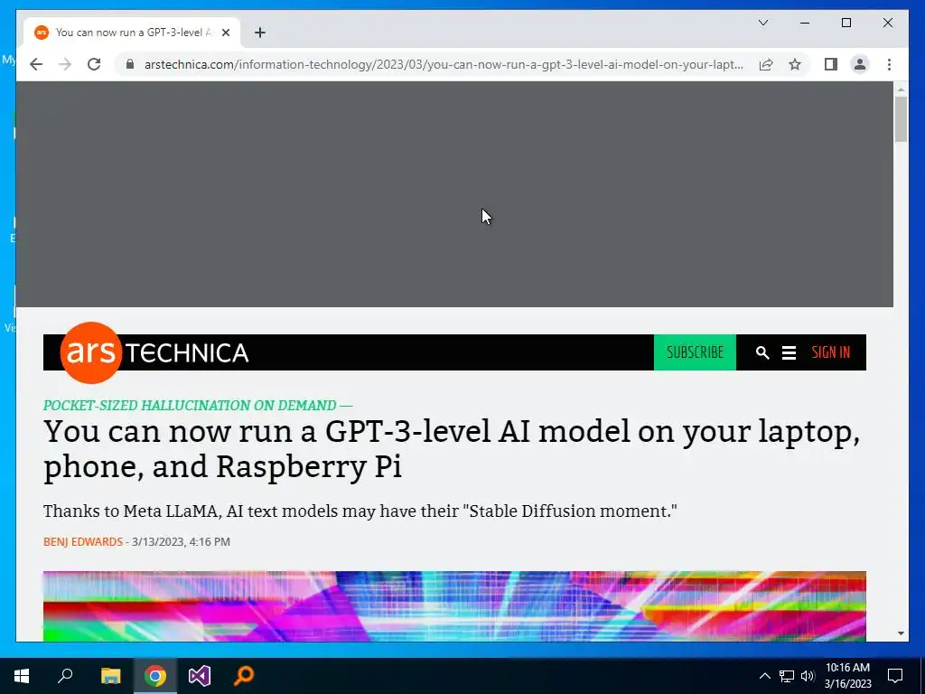Open the volume tray icon
925x694 pixels.
coord(808,676)
